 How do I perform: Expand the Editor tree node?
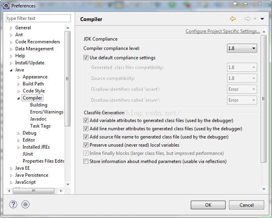[x=18, y=140]
